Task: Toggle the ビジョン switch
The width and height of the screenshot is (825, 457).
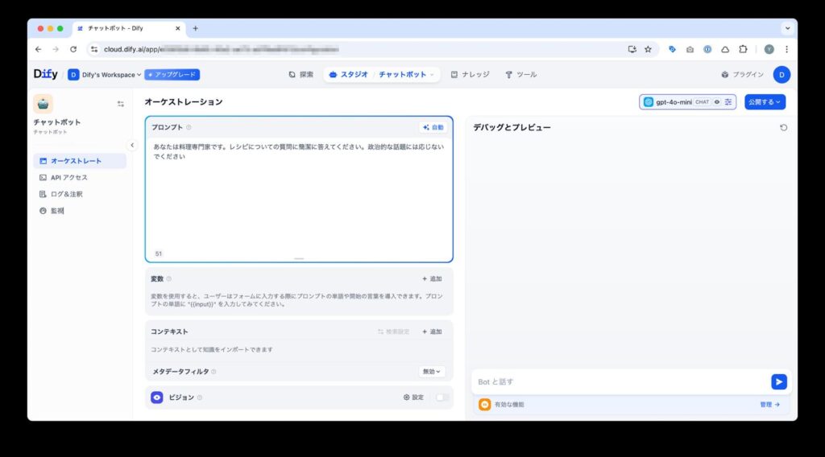Action: [x=442, y=397]
